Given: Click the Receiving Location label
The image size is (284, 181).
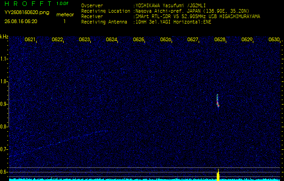Looking at the screenshot, I should coord(106,11).
